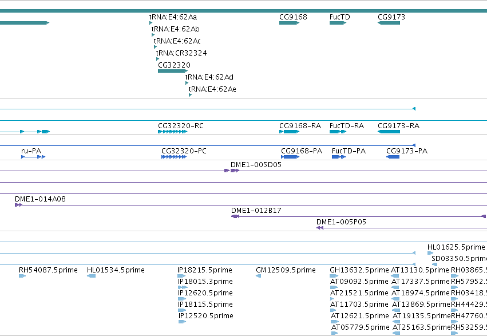Click the CG32320-RC transcript label
This screenshot has height=336, width=487.
pyautogui.click(x=181, y=126)
